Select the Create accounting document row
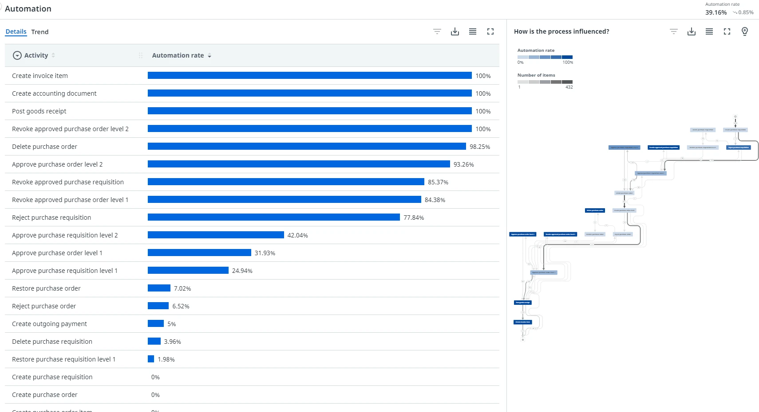 click(252, 93)
